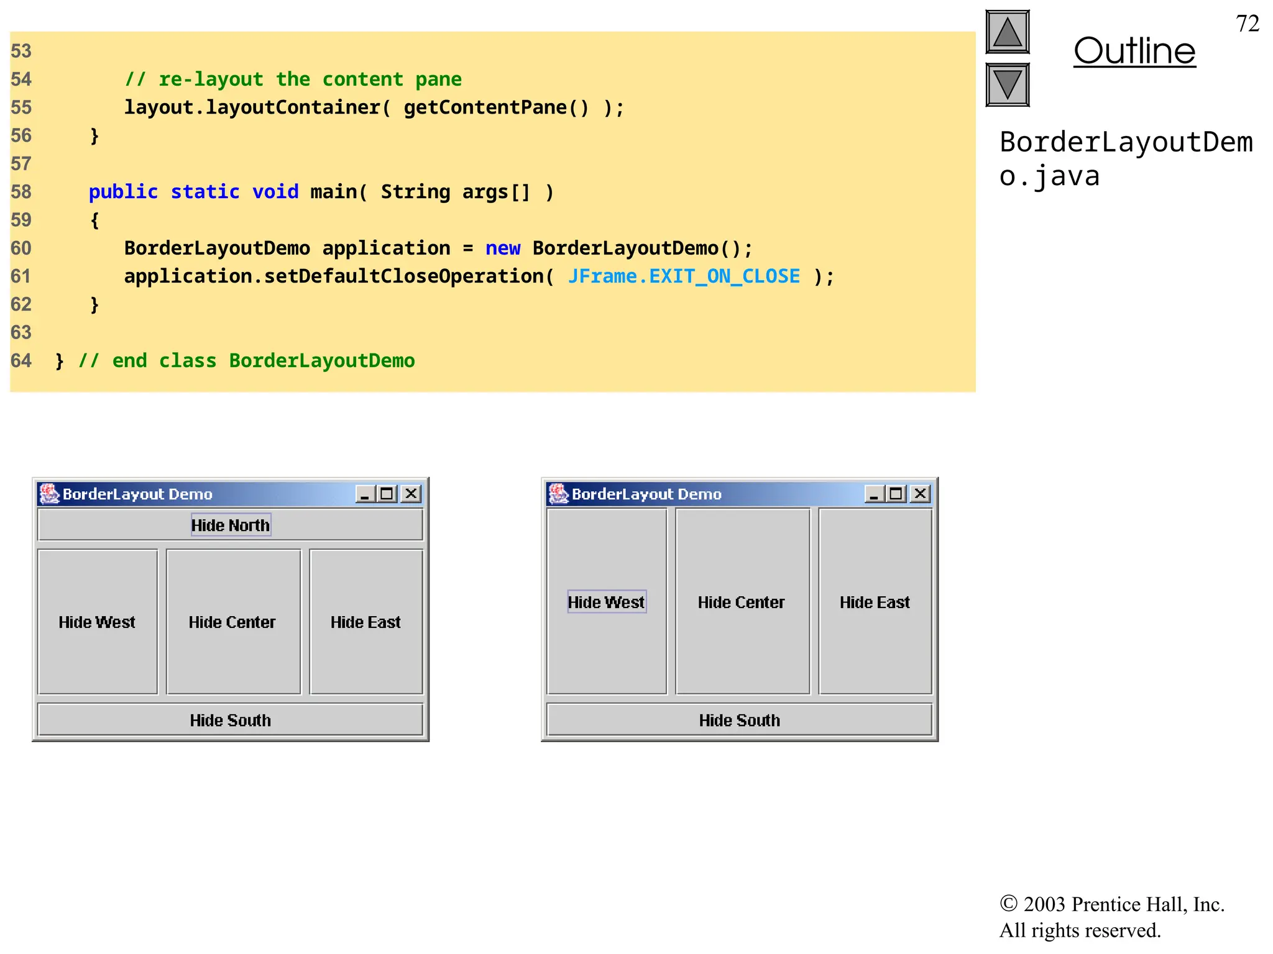Click line number 60
The width and height of the screenshot is (1273, 954).
click(21, 248)
